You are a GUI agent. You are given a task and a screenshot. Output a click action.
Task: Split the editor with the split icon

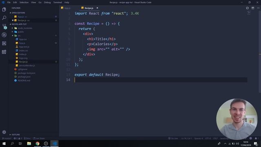tap(253, 8)
